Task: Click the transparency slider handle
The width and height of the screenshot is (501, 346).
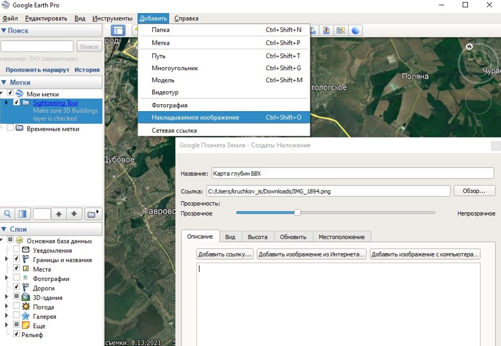Action: click(x=297, y=212)
